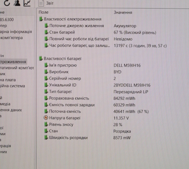Viewport: 189px width, 169px height.
Task: Click the value Акумулятор
Action: [125, 26]
